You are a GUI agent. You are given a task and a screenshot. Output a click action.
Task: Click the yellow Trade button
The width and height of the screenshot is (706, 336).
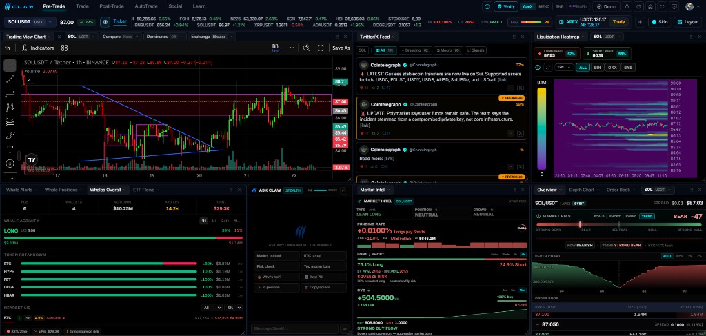pos(618,21)
